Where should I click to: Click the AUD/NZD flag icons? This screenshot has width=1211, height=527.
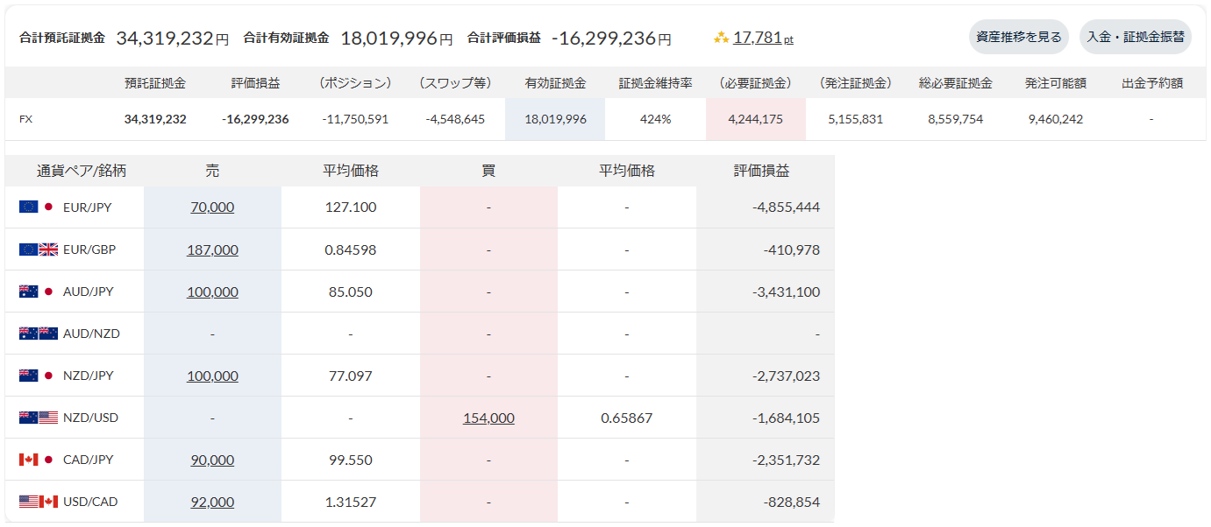[x=39, y=334]
